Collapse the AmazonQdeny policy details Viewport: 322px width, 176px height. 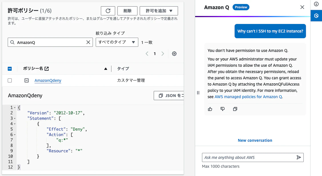[x=27, y=80]
